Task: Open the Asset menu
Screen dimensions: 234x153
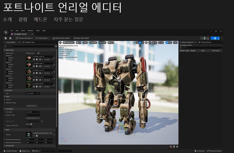Action: click(x=23, y=31)
